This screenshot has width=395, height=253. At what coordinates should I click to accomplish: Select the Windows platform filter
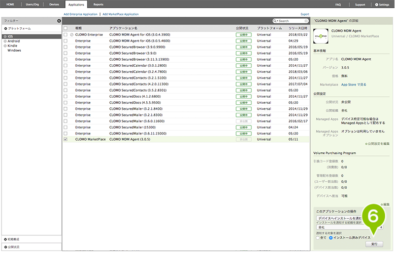click(14, 51)
